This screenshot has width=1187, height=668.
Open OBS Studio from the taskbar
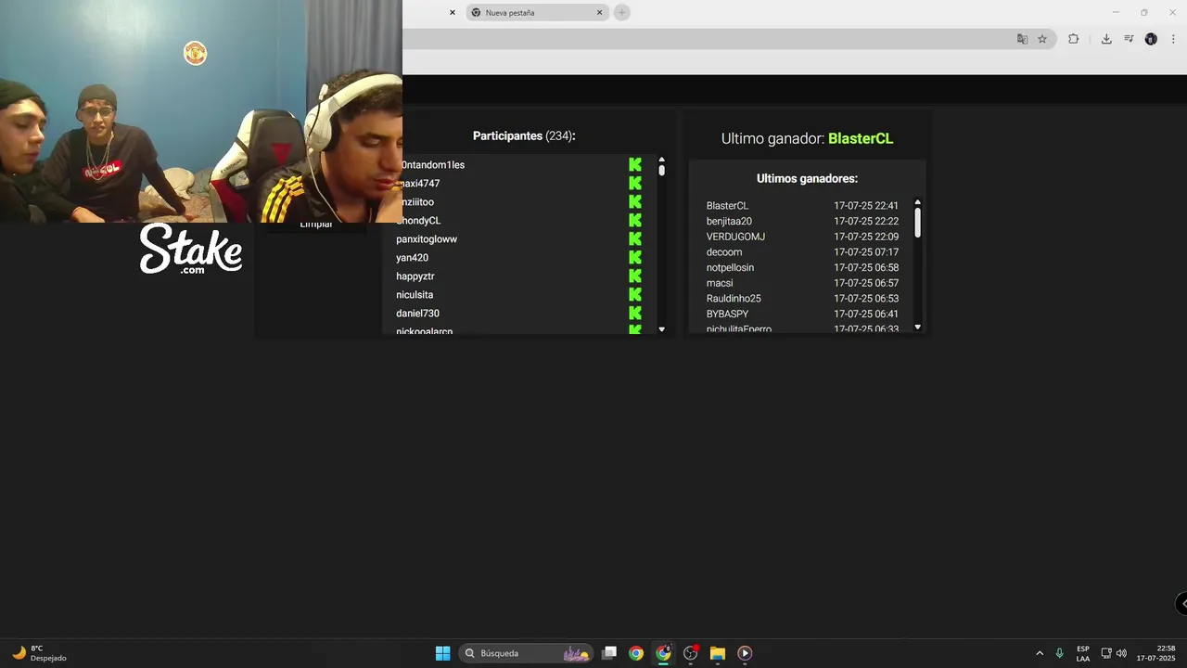(690, 653)
